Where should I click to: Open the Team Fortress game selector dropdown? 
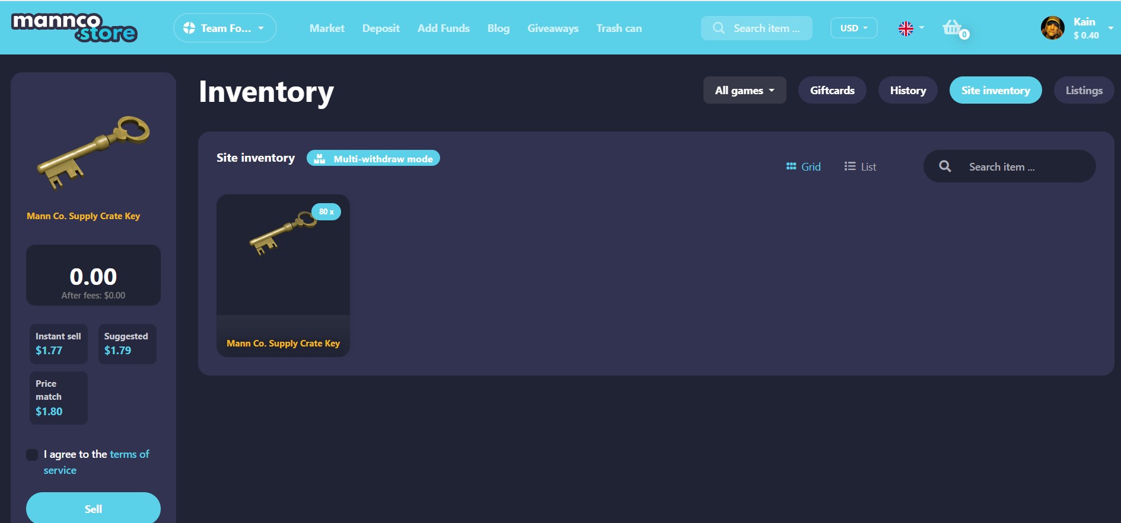coord(225,28)
